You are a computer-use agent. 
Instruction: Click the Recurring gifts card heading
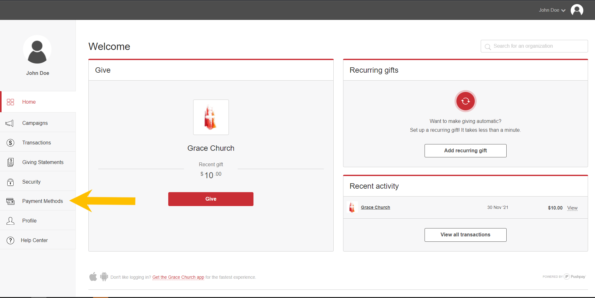tap(374, 70)
